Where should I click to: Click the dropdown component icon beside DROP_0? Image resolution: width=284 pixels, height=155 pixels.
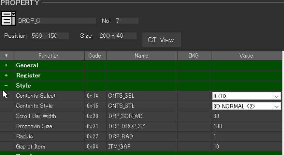[x=9, y=18]
